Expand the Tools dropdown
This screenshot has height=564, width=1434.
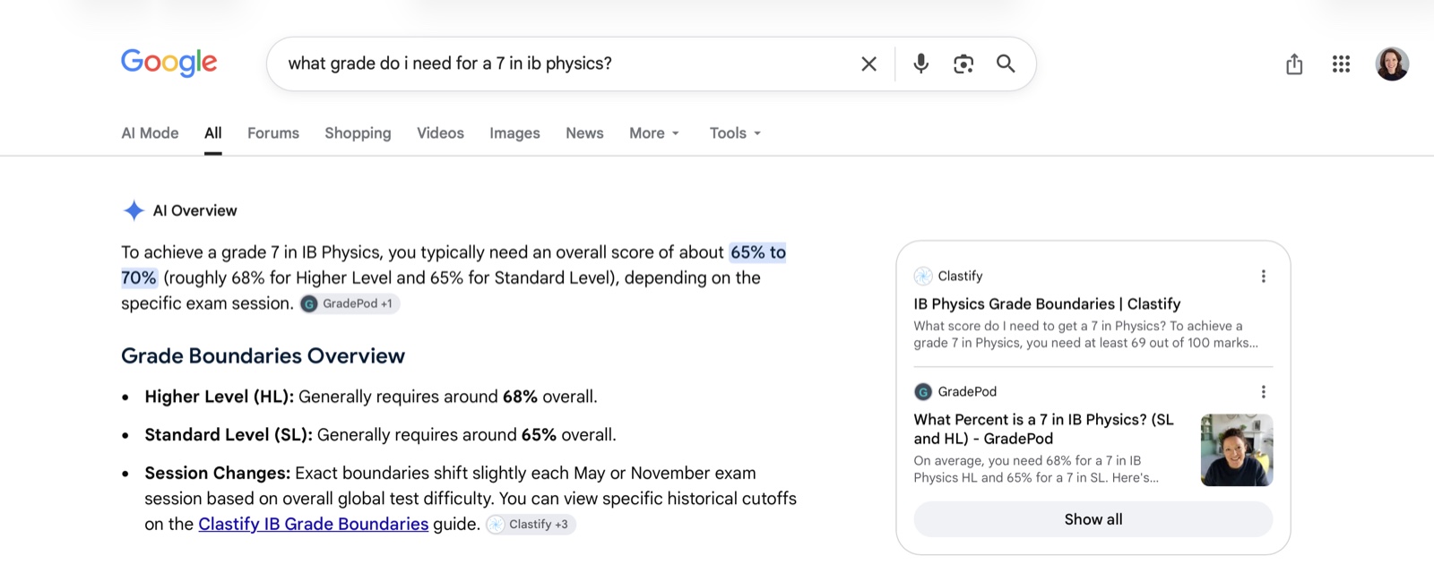[x=735, y=132]
